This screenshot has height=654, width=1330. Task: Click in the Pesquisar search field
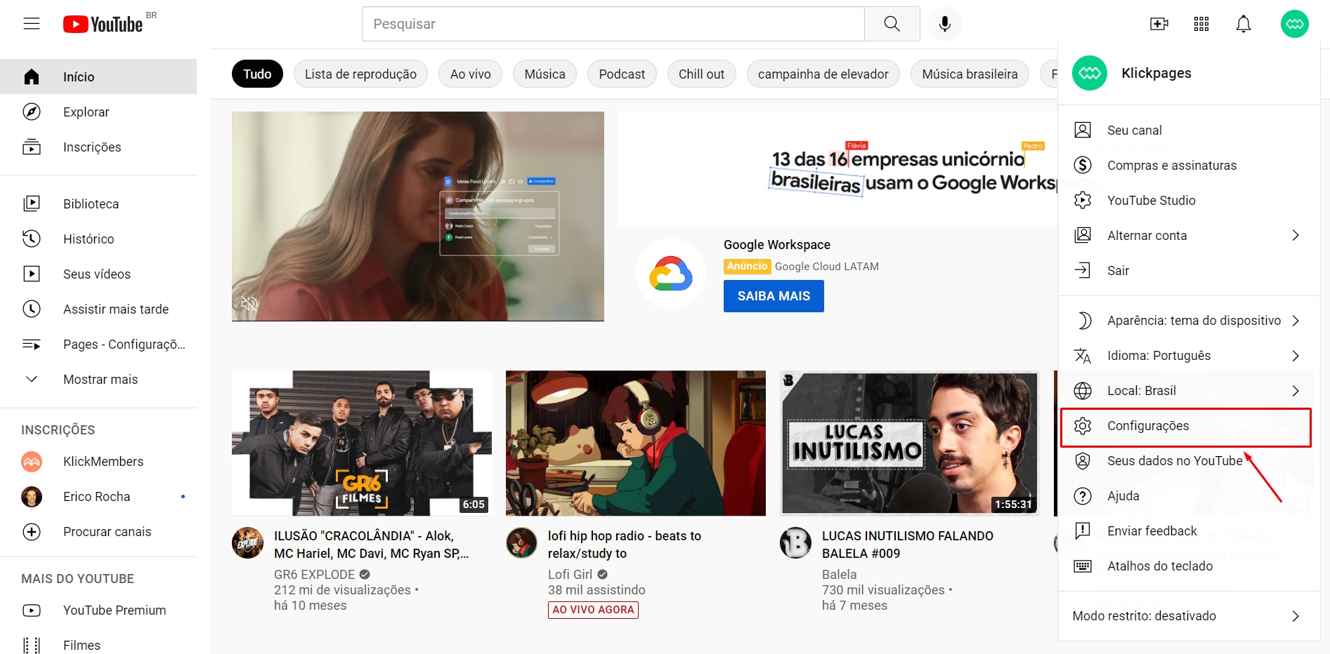613,24
